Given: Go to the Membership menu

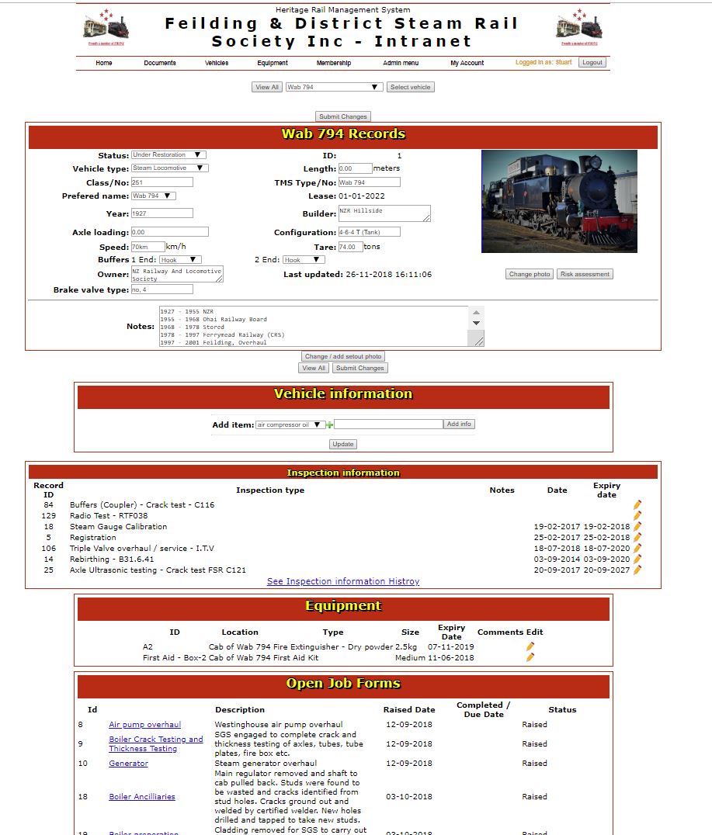Looking at the screenshot, I should point(334,63).
